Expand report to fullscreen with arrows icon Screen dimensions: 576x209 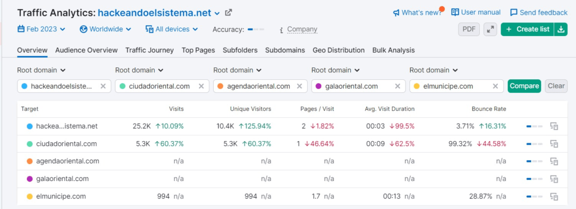(490, 29)
